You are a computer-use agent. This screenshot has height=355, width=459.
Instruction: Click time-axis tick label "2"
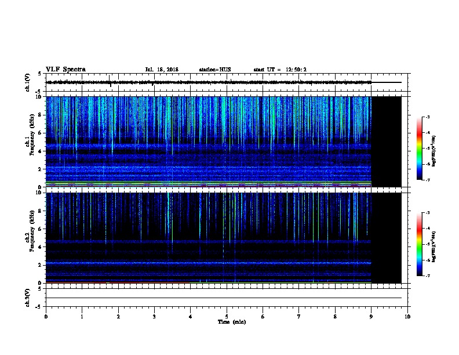(x=118, y=317)
